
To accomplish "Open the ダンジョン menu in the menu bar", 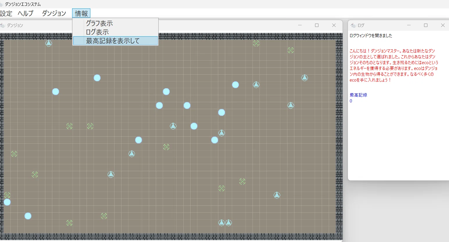I will [x=54, y=13].
